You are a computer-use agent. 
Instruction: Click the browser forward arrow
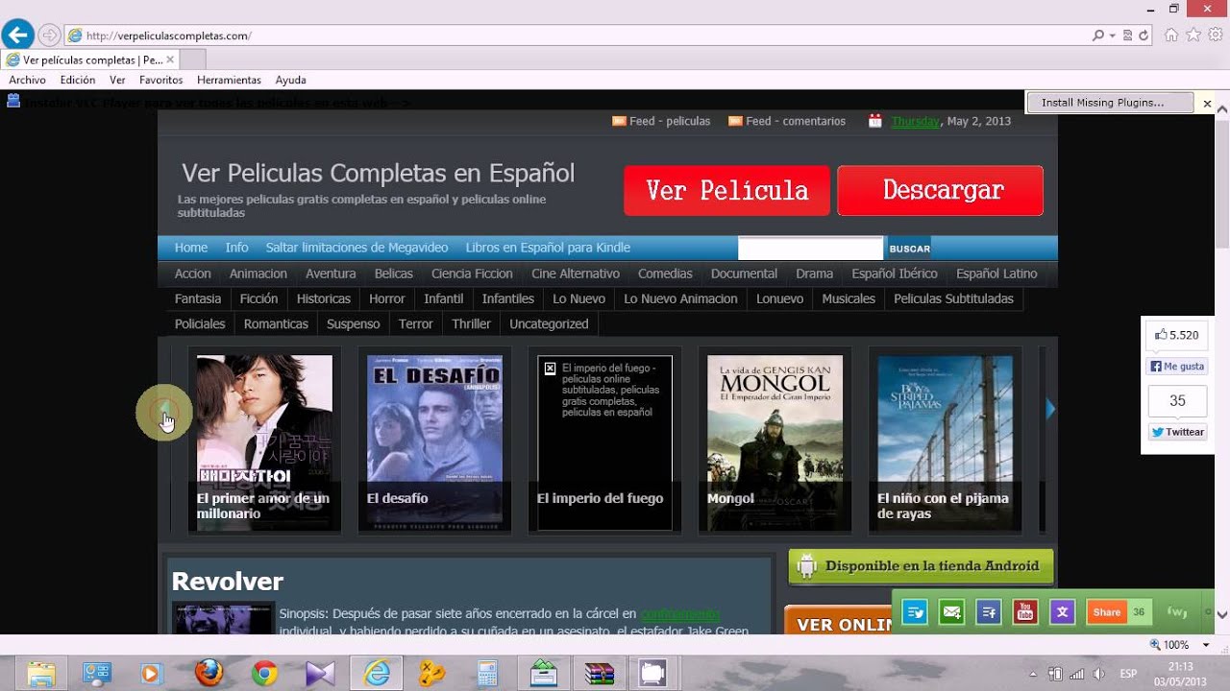(x=49, y=36)
